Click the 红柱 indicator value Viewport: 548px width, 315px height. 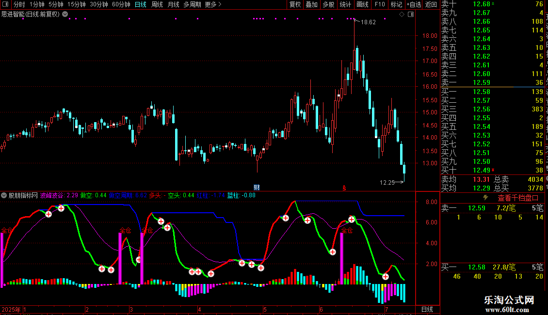coord(211,195)
